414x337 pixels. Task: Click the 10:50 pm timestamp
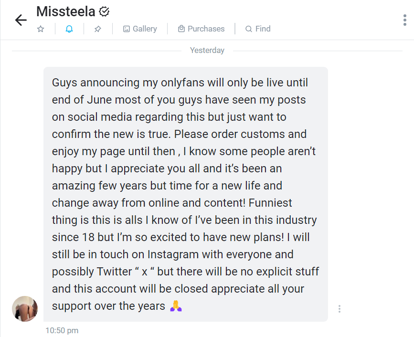[x=62, y=330]
